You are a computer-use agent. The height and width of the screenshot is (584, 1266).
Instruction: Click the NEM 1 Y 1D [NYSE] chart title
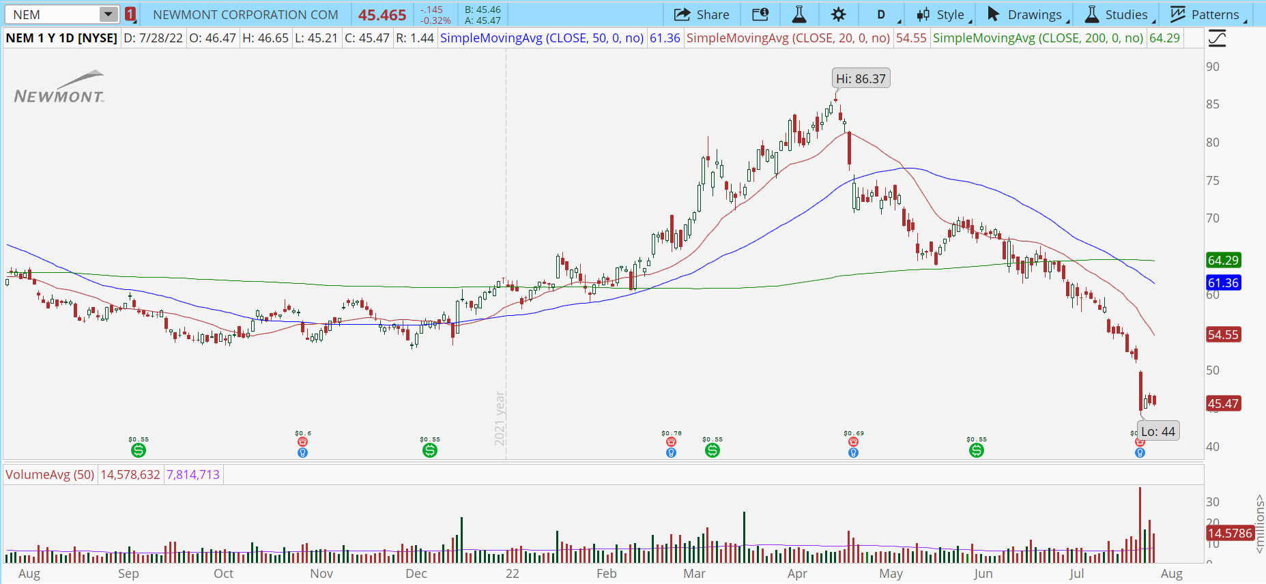[61, 38]
